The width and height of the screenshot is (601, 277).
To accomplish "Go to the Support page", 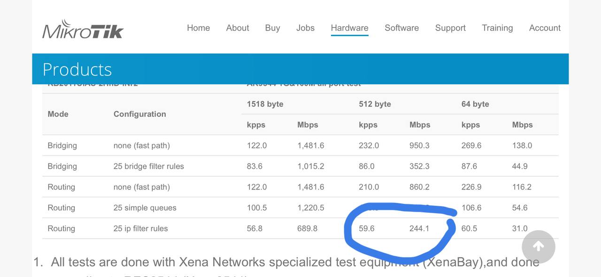I will pyautogui.click(x=450, y=28).
